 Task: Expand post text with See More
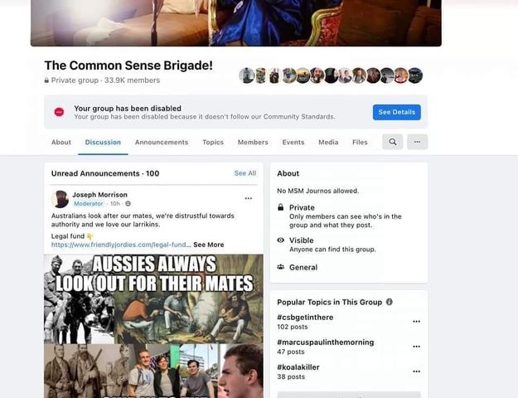(209, 245)
